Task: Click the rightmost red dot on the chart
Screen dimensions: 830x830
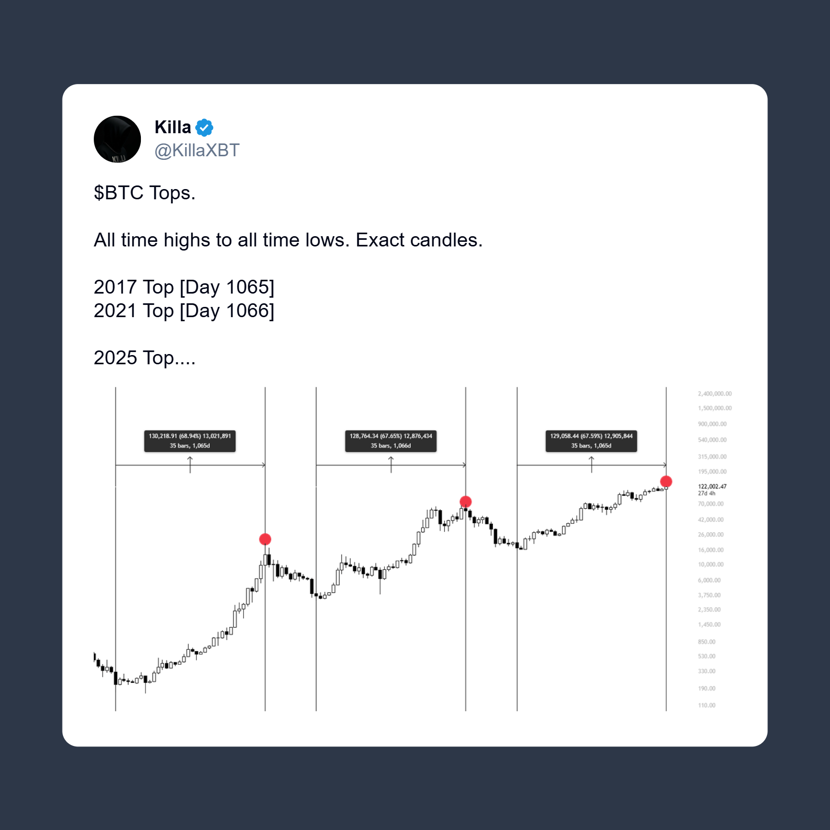Action: (666, 481)
